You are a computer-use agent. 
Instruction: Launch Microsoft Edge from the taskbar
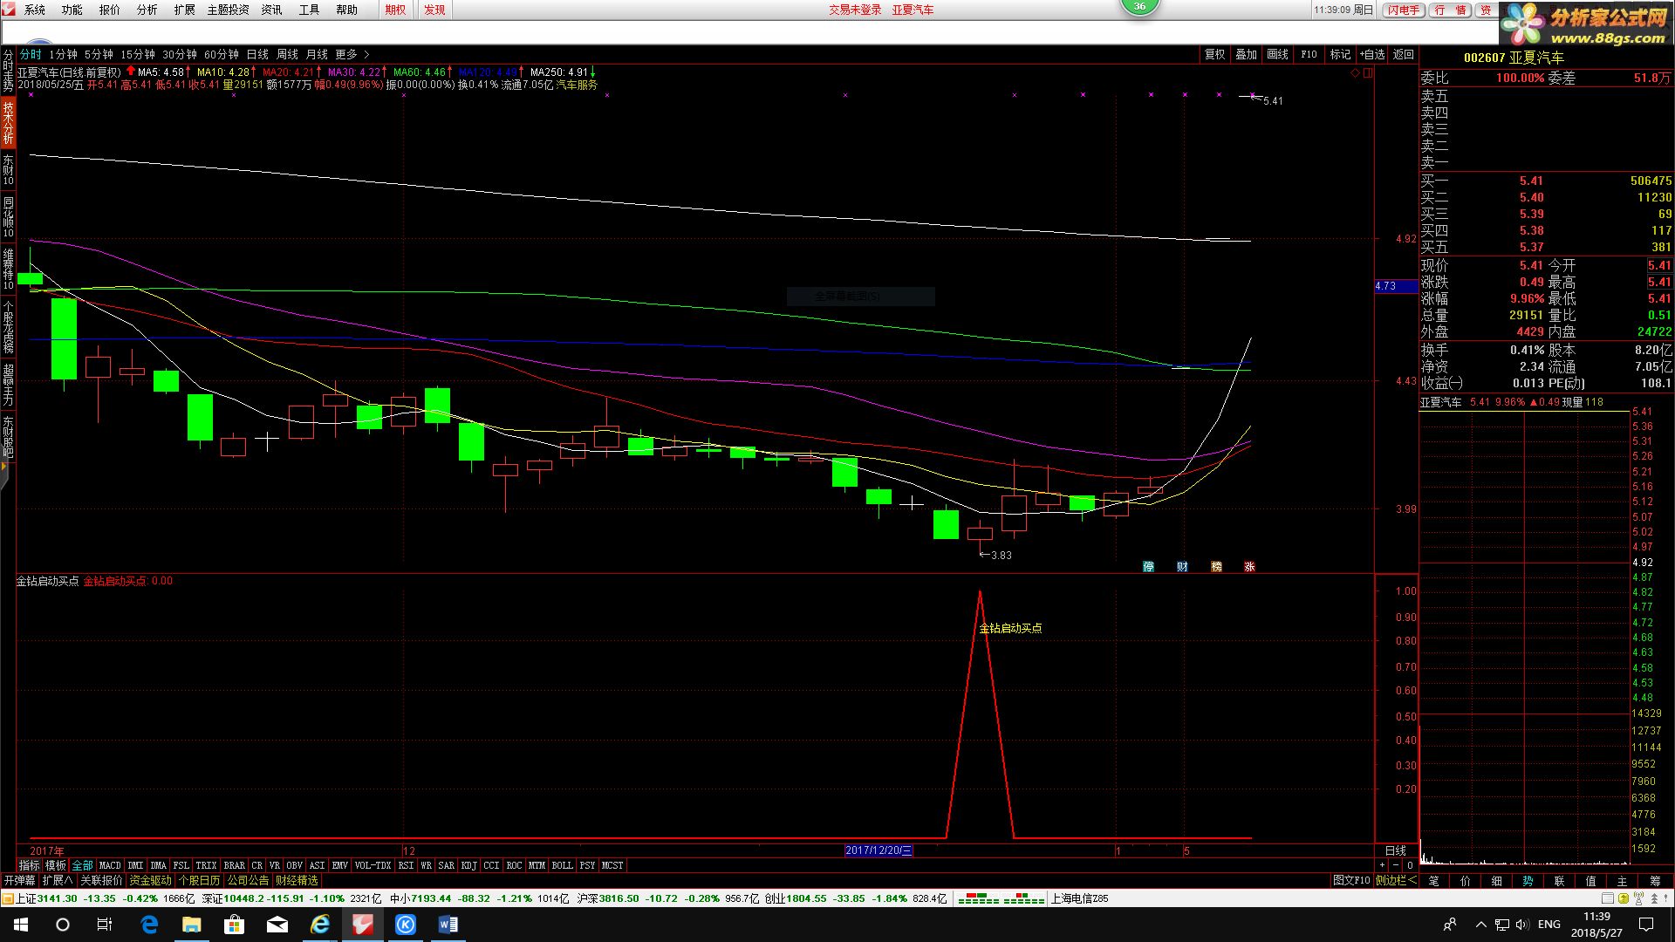(149, 925)
